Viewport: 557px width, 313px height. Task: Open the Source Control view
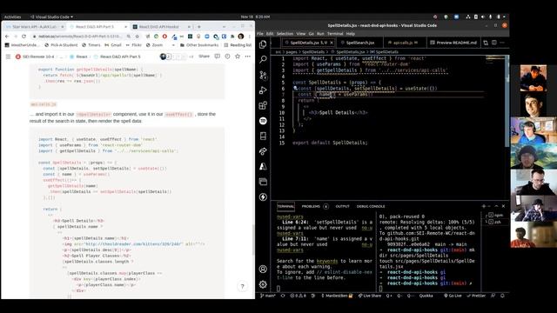pyautogui.click(x=263, y=75)
